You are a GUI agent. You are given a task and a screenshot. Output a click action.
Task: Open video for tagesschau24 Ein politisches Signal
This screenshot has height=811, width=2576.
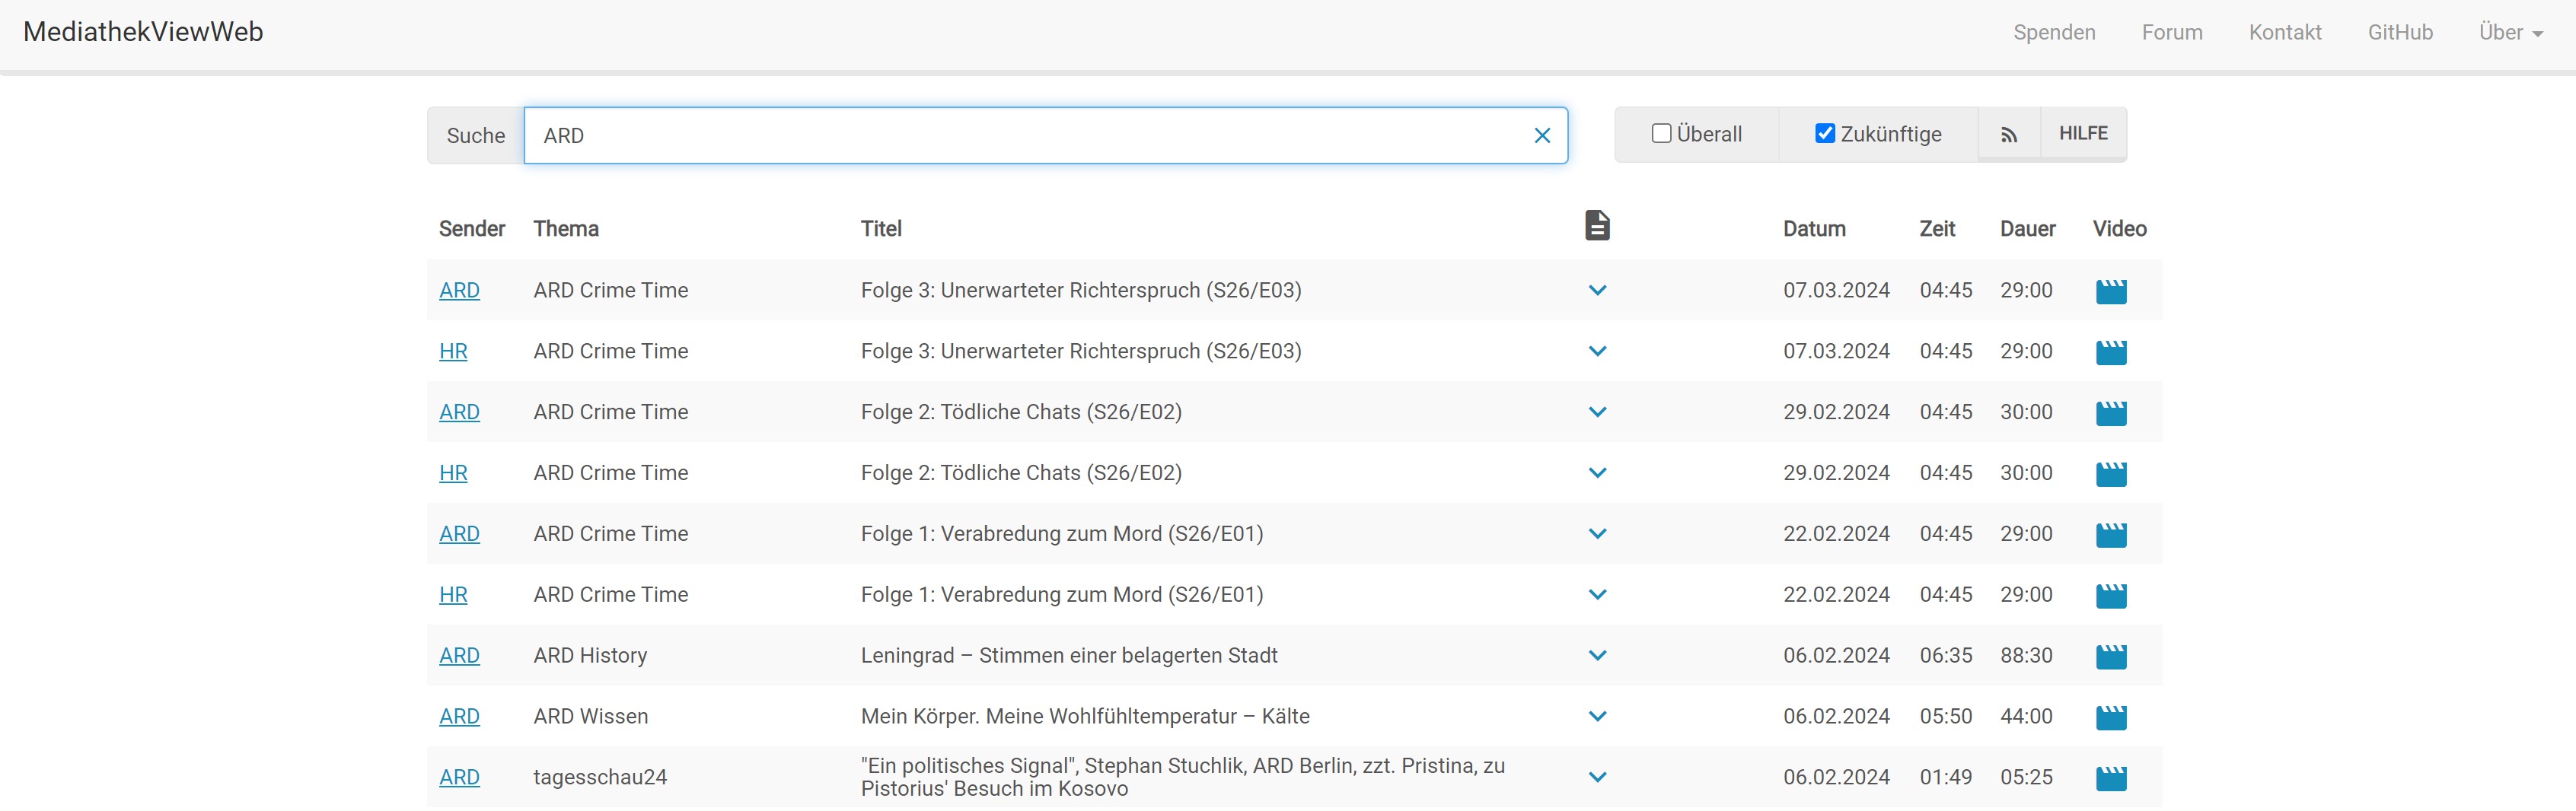[x=2111, y=778]
